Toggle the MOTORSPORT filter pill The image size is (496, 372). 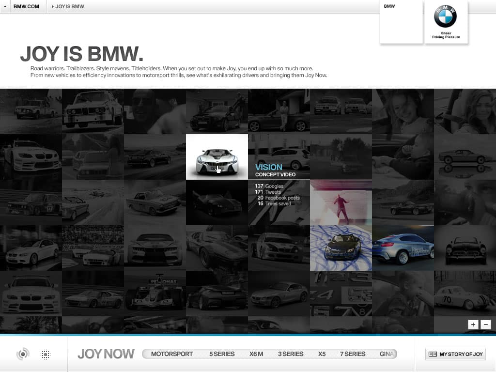pos(171,354)
